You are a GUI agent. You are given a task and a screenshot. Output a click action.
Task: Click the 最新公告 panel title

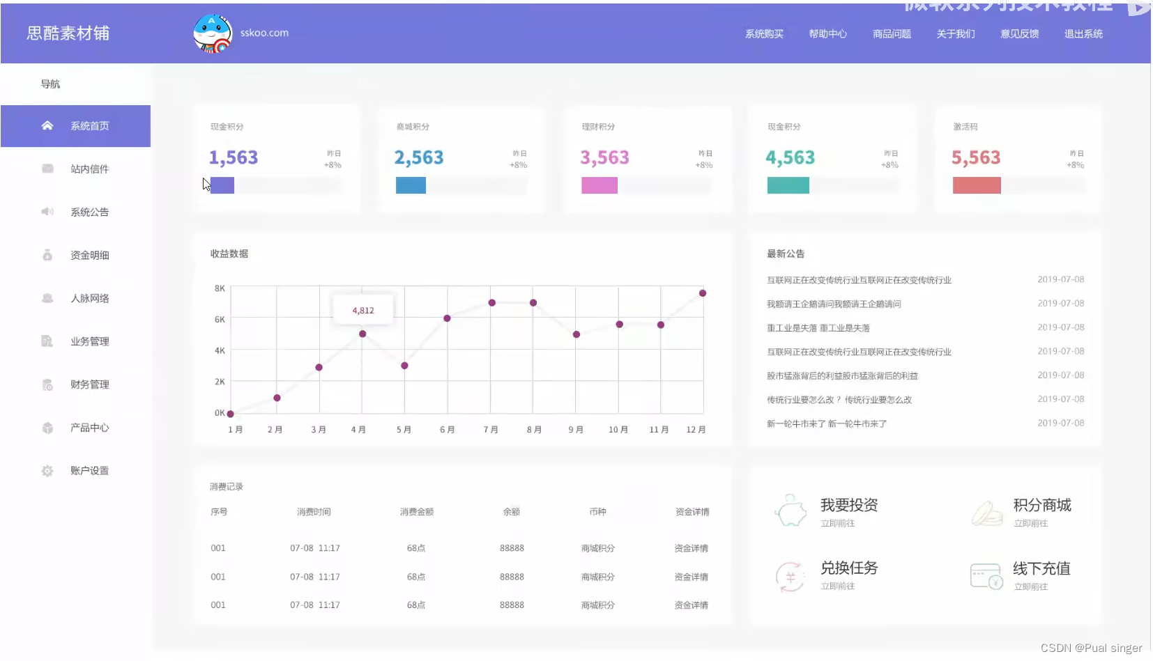coord(786,254)
